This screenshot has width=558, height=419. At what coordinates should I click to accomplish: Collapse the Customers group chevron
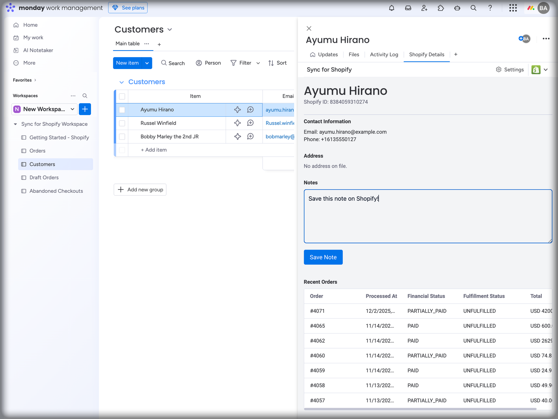pos(121,82)
